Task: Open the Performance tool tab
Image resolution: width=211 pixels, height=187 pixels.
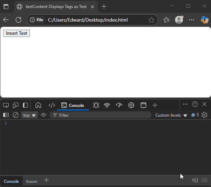Action: click(x=119, y=105)
